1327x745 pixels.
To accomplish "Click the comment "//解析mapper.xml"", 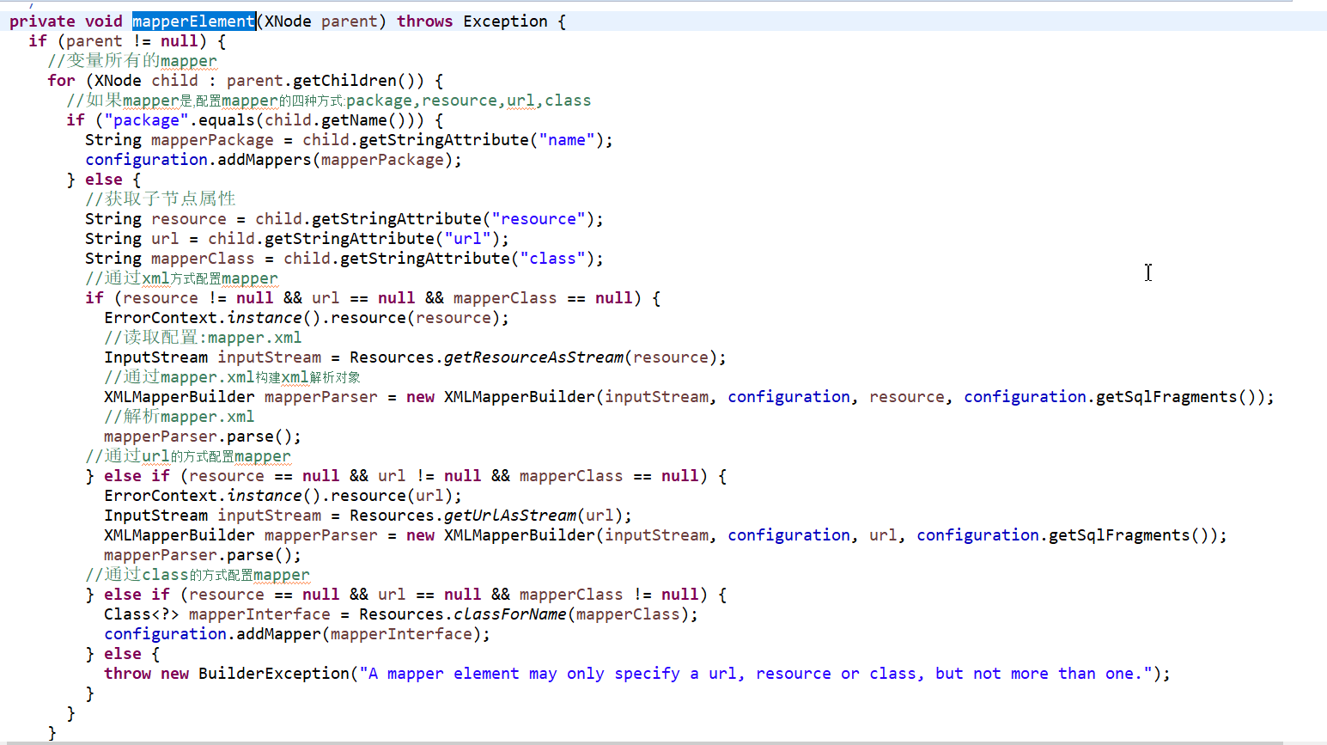I will tap(179, 417).
